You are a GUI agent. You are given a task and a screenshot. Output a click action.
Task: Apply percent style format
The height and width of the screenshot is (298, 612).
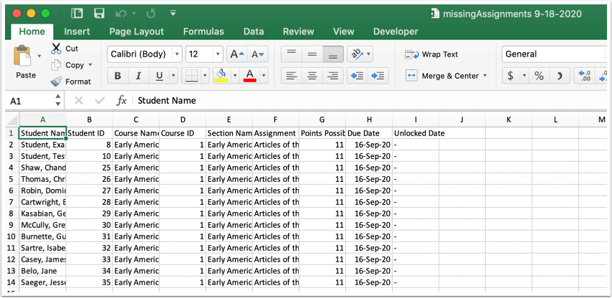point(539,76)
